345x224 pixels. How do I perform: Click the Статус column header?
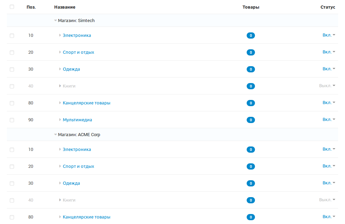328,7
